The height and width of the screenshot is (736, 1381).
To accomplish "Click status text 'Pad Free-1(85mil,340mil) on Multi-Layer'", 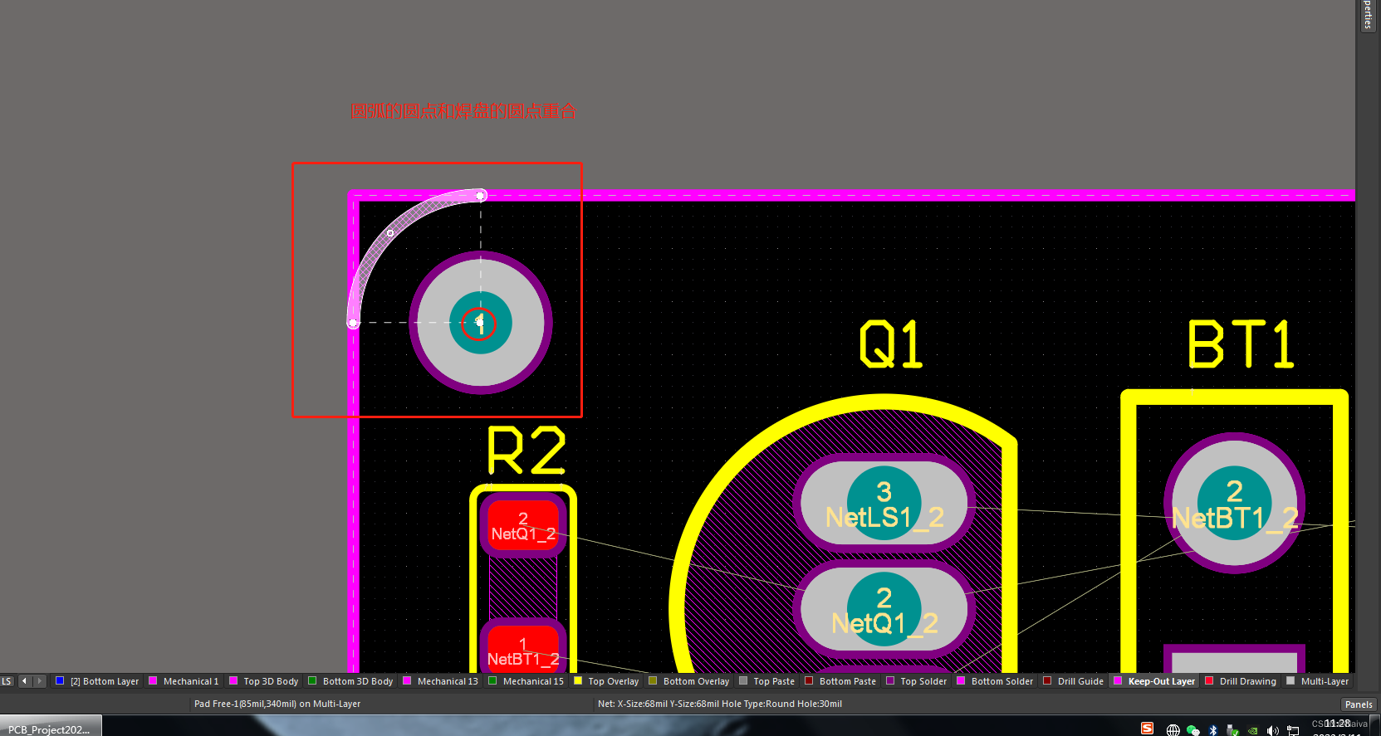I will [277, 704].
